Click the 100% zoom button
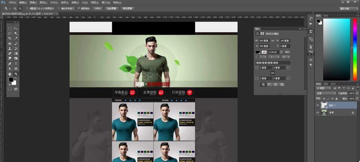The image size is (360, 162). click(x=98, y=9)
